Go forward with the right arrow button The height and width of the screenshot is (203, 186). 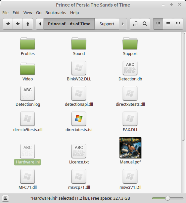(18, 24)
